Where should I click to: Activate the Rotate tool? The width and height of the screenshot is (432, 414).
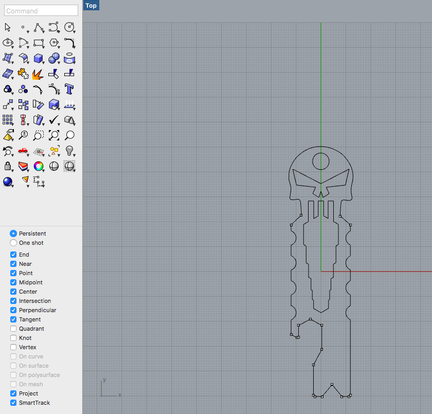38,104
